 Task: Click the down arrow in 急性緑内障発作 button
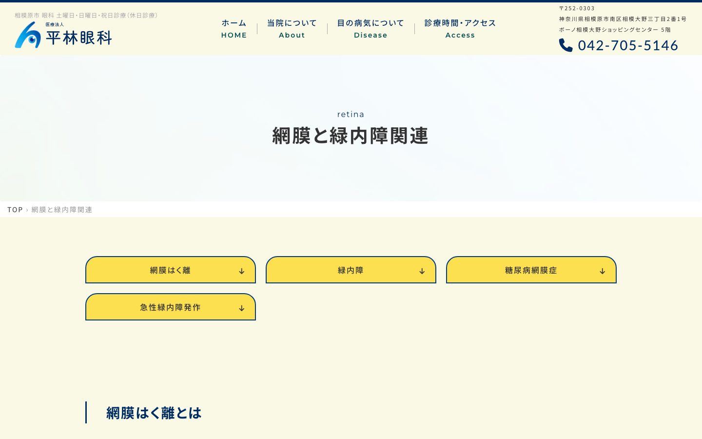point(242,308)
